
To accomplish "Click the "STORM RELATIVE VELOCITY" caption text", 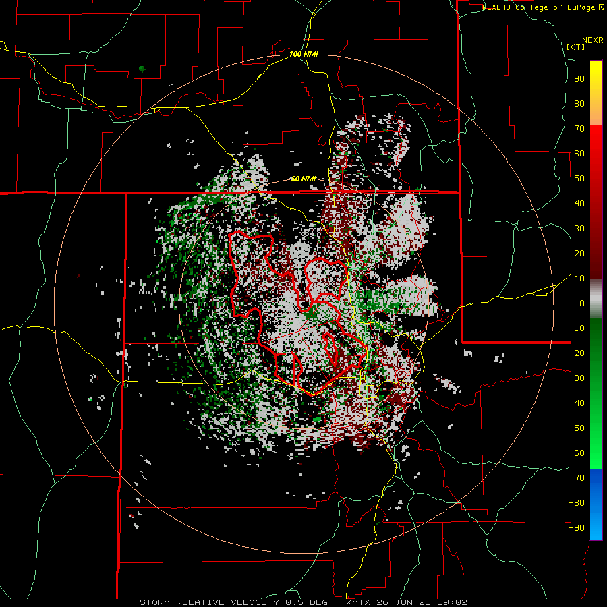I will (x=209, y=602).
